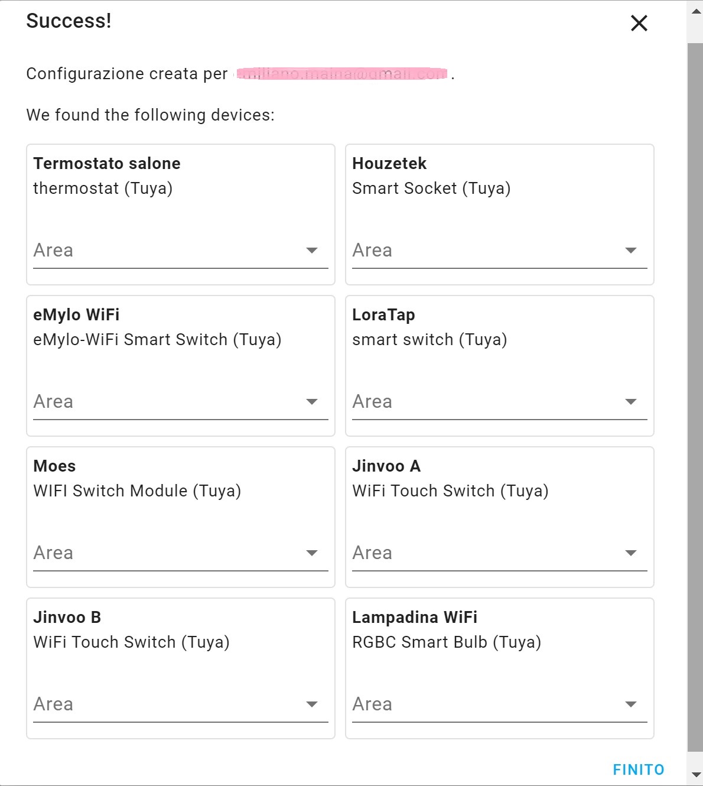703x786 pixels.
Task: Open Area dropdown arrow for Jinvoo A
Action: 631,553
